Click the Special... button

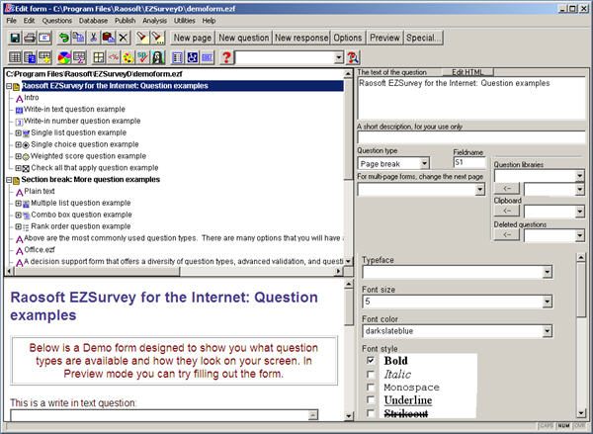coord(424,38)
